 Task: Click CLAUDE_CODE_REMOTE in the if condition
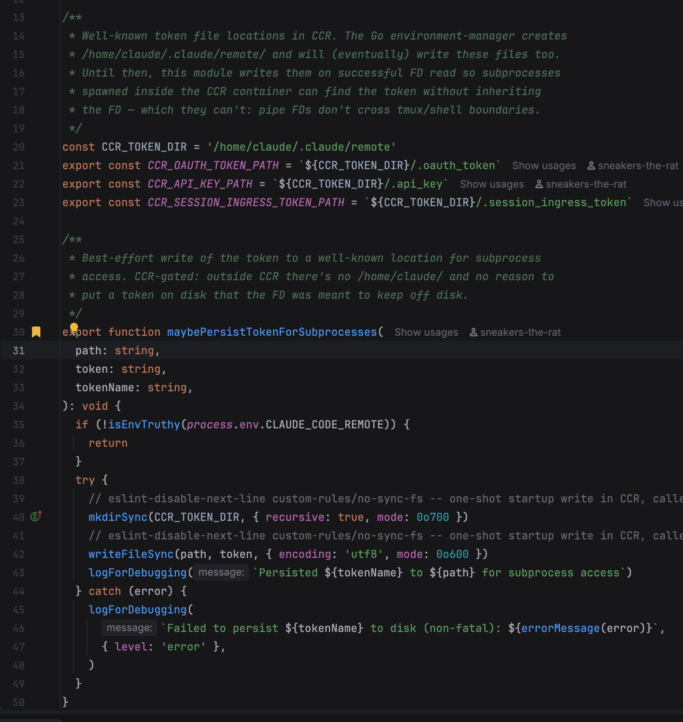click(325, 425)
